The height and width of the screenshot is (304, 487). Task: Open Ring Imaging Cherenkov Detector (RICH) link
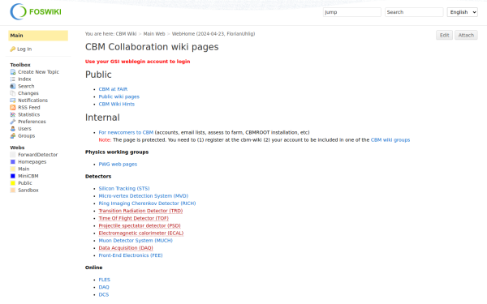click(147, 203)
